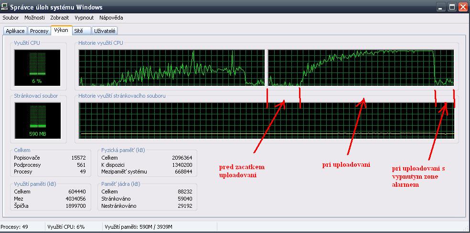Click the Stránkováno label
This screenshot has height=233, width=470.
pos(116,199)
